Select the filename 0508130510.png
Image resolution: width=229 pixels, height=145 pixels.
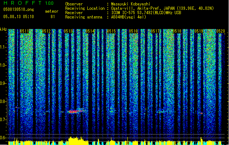19,9
